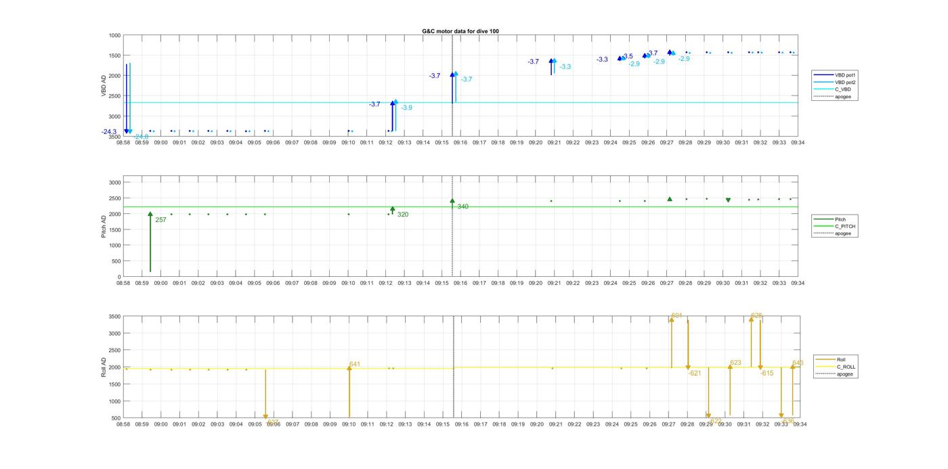Click the '628' roll data label
Screen dimensions: 948x469
pyautogui.click(x=756, y=316)
